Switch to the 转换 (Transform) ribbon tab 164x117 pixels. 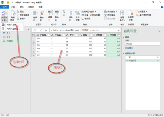point(22,6)
